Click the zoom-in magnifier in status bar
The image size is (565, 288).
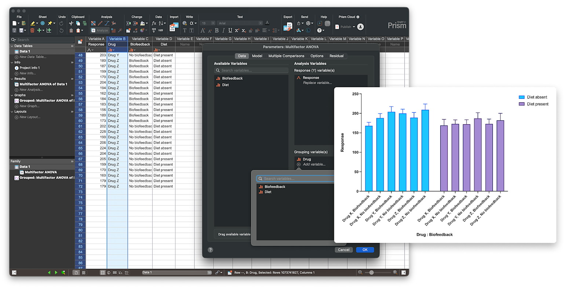tap(395, 273)
